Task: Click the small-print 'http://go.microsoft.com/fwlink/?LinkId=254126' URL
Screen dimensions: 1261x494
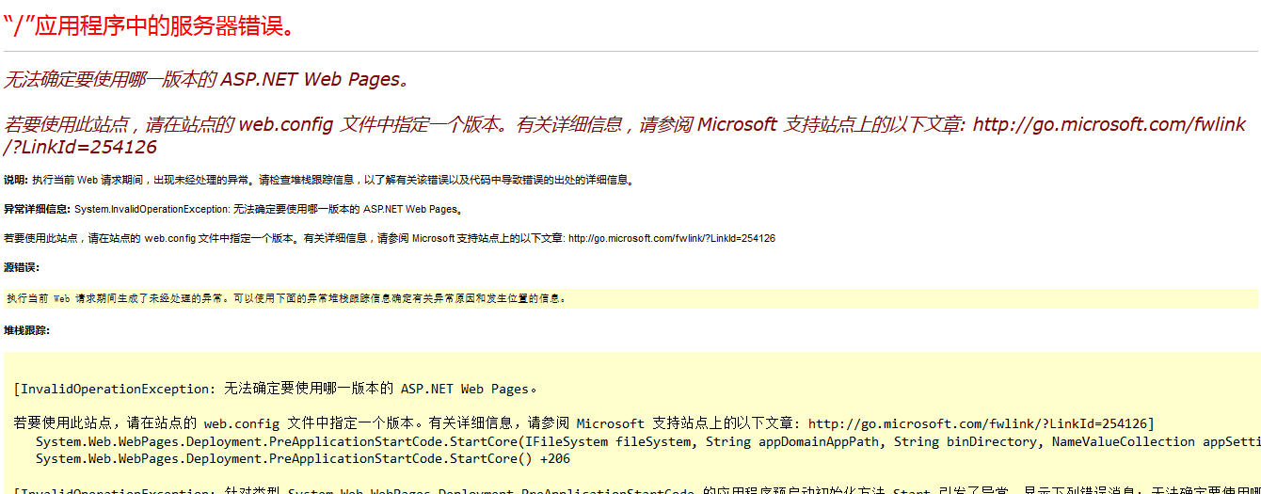Action: (672, 238)
